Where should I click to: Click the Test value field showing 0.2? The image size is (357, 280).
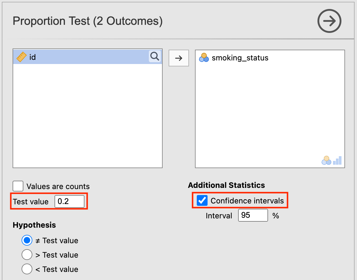tap(69, 201)
